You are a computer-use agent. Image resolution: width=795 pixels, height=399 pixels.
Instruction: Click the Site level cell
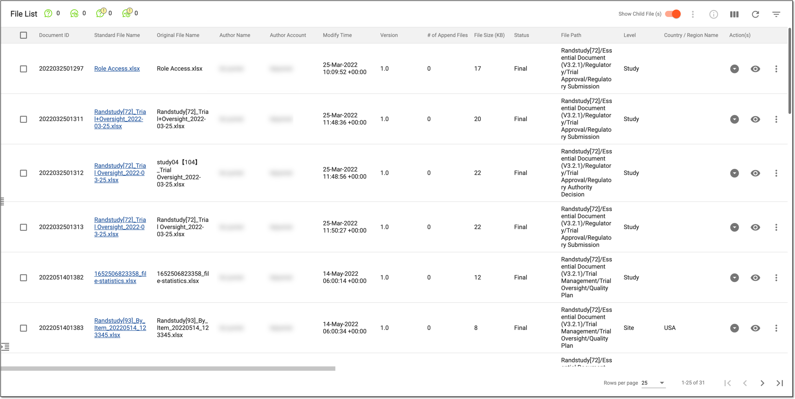coord(629,328)
